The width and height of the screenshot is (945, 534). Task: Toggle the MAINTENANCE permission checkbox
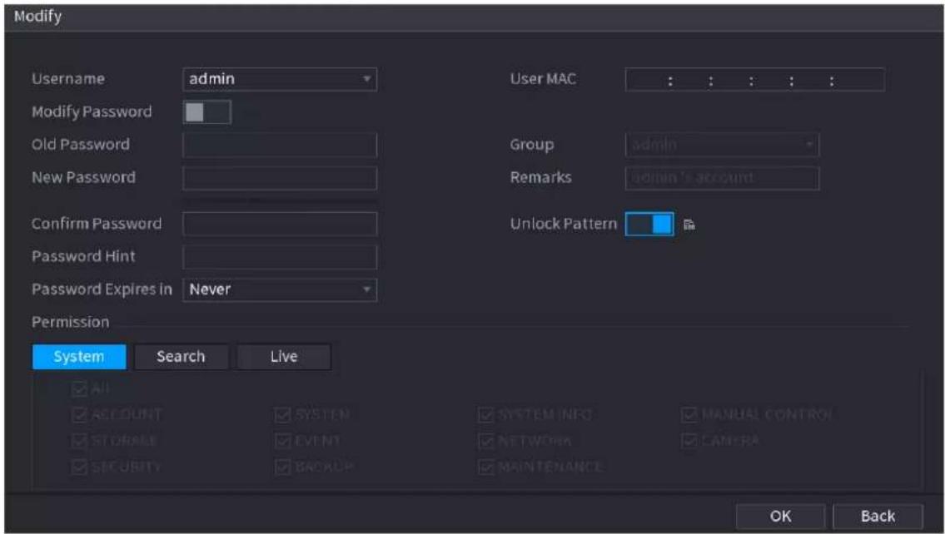(x=485, y=467)
